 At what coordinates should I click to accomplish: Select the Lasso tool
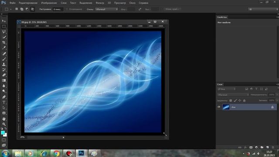pos(4,32)
